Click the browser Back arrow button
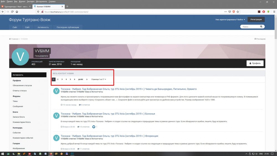 [3, 12]
